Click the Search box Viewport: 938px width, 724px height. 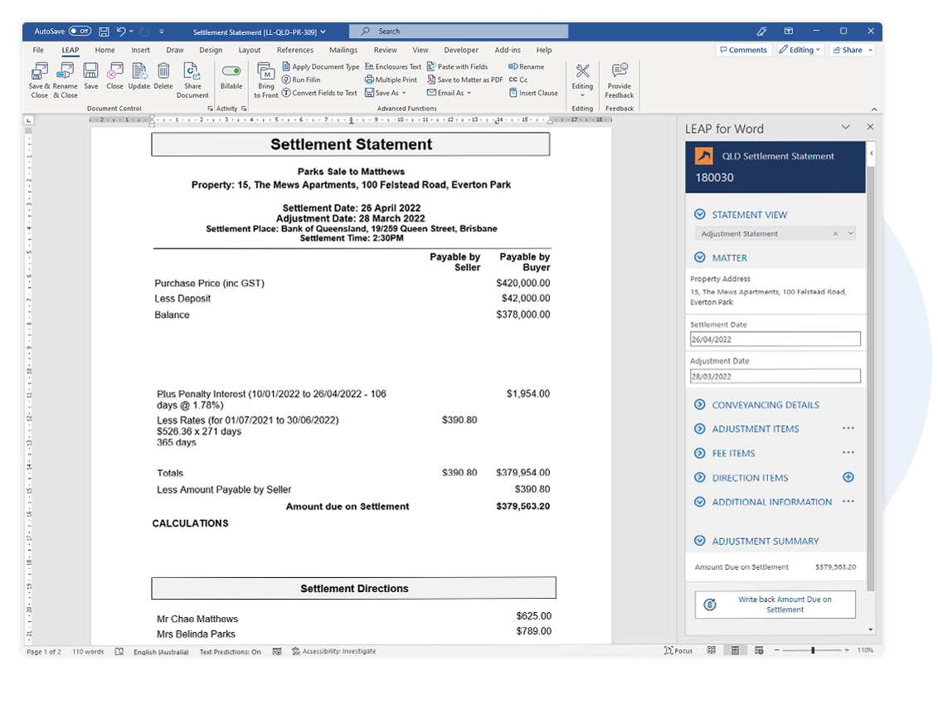pyautogui.click(x=459, y=32)
